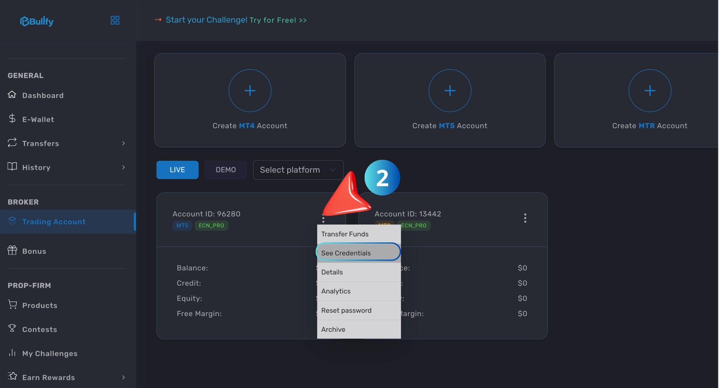Image resolution: width=719 pixels, height=388 pixels.
Task: Switch to DEMO accounts
Action: tap(225, 170)
